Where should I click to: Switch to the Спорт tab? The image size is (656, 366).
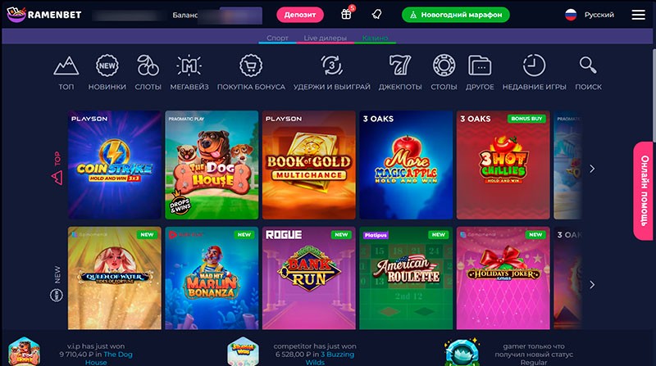(x=277, y=38)
